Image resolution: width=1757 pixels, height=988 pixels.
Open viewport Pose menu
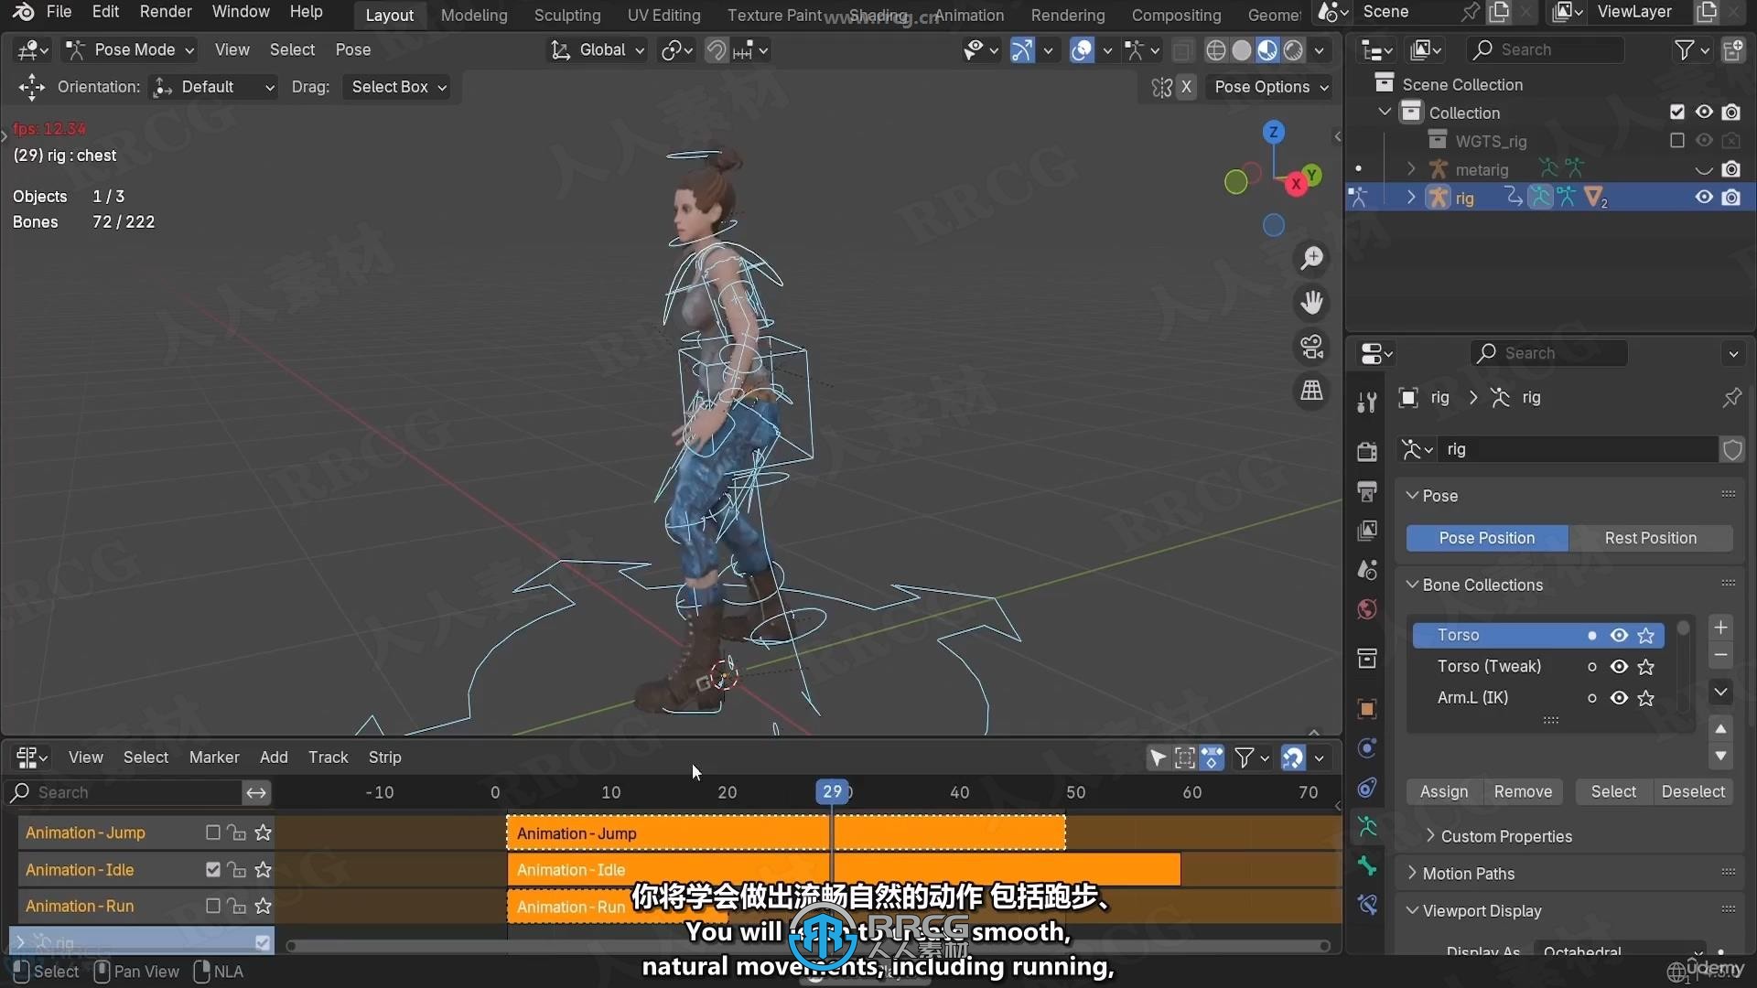coord(352,50)
